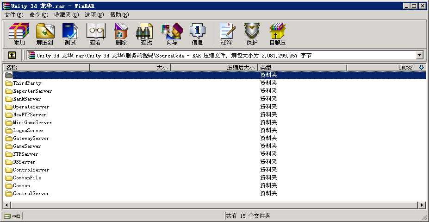429x222 pixels.
Task: Click the horizontal scrollbar left arrow
Action: coord(7,205)
